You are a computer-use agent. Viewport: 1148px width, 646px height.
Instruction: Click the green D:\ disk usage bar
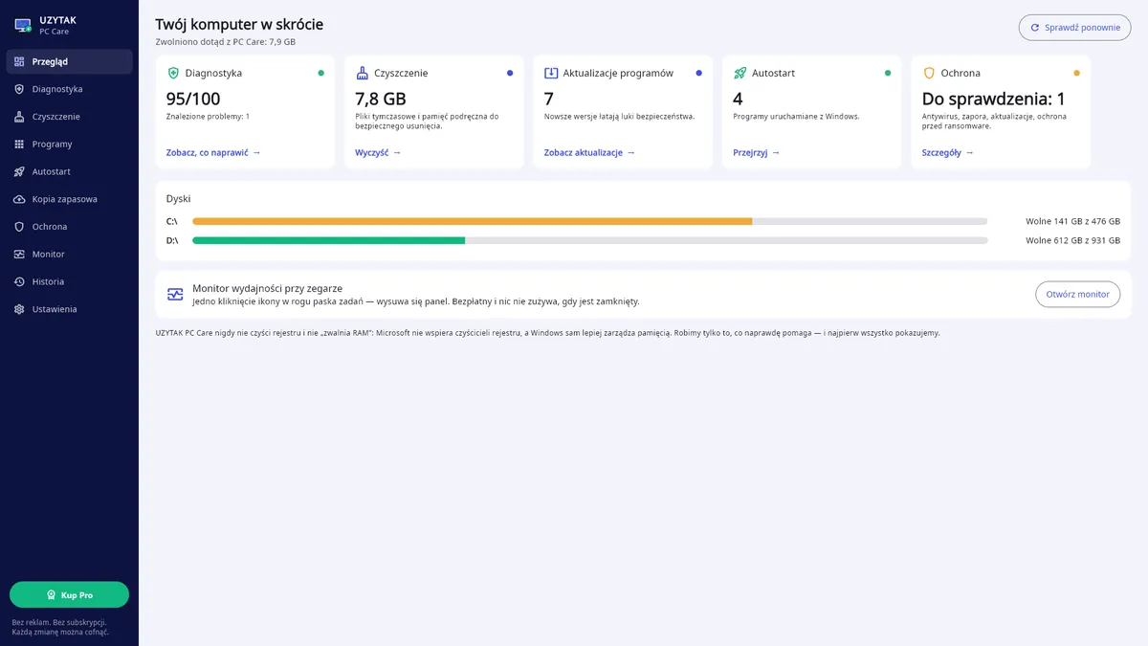pos(329,240)
